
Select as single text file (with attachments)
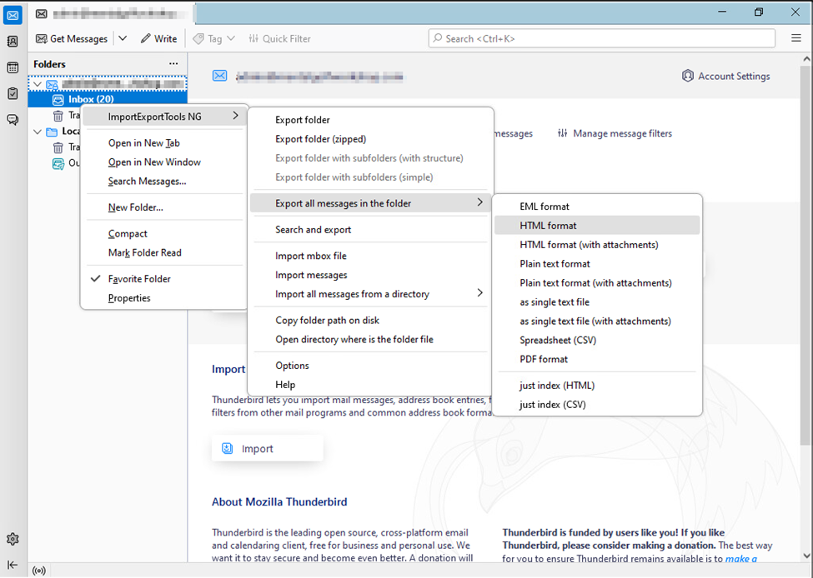point(597,321)
